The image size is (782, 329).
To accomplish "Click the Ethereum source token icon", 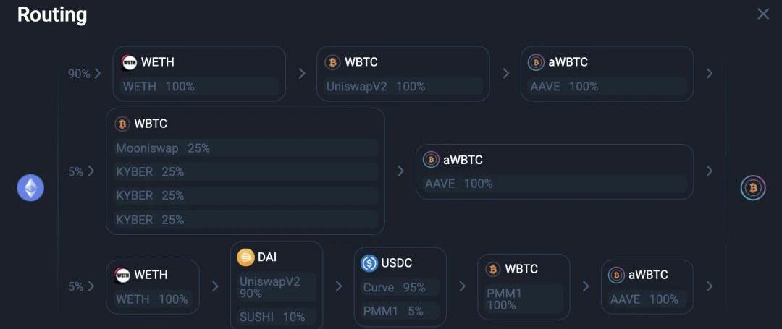I will [30, 188].
